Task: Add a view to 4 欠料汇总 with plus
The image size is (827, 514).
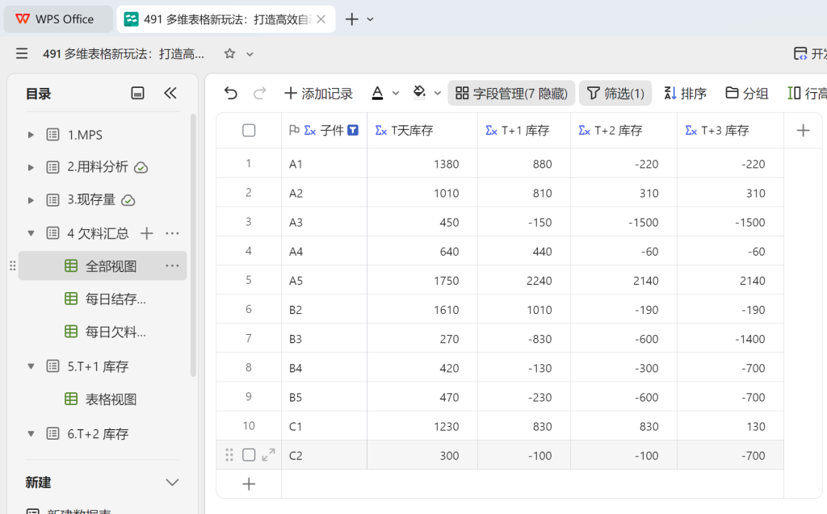Action: coord(147,233)
